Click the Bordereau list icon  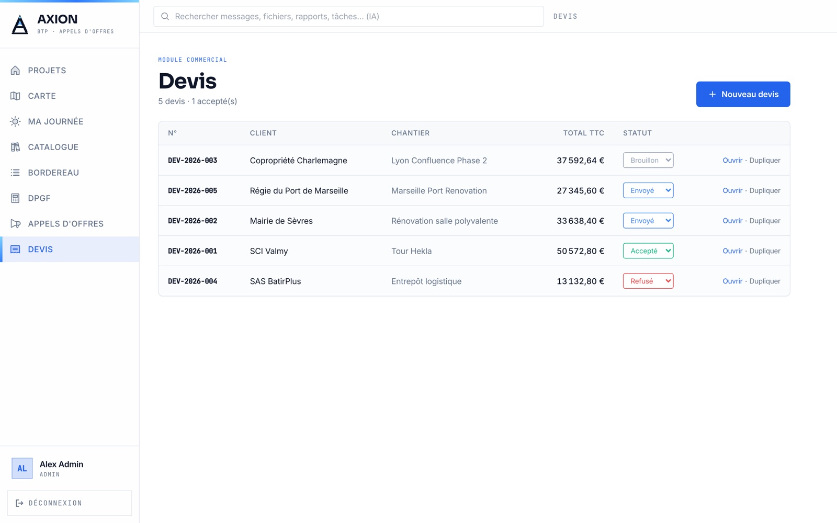pyautogui.click(x=15, y=173)
